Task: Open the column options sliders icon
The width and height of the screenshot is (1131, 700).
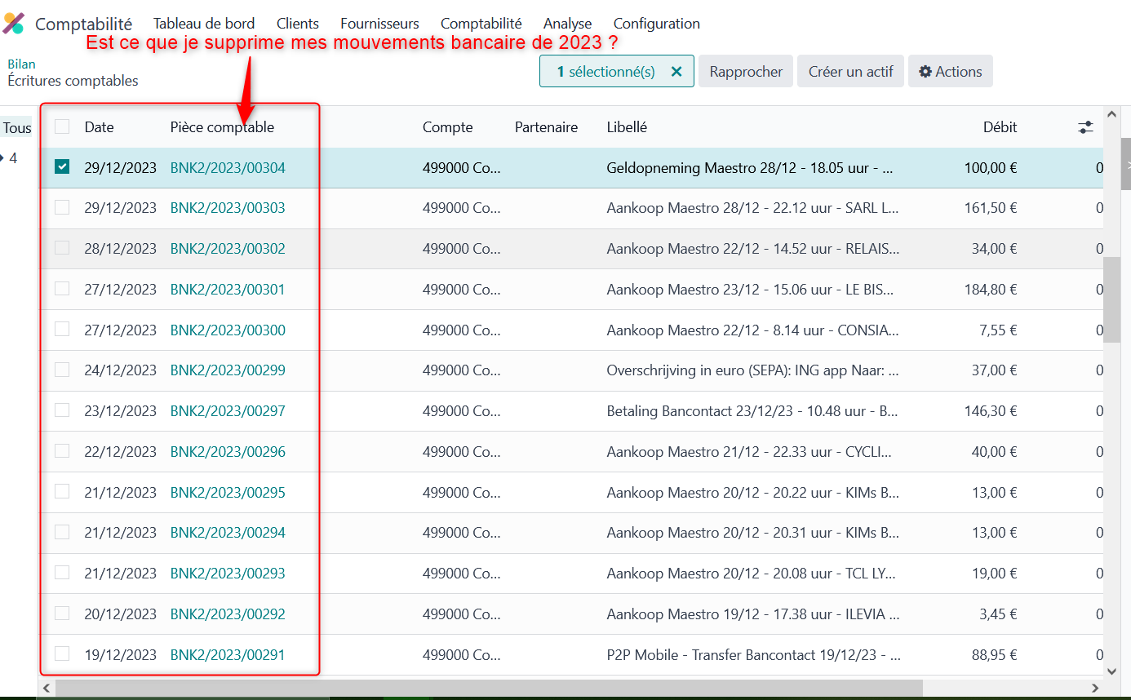Action: 1085,127
